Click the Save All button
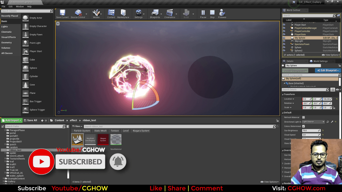 [x=30, y=120]
